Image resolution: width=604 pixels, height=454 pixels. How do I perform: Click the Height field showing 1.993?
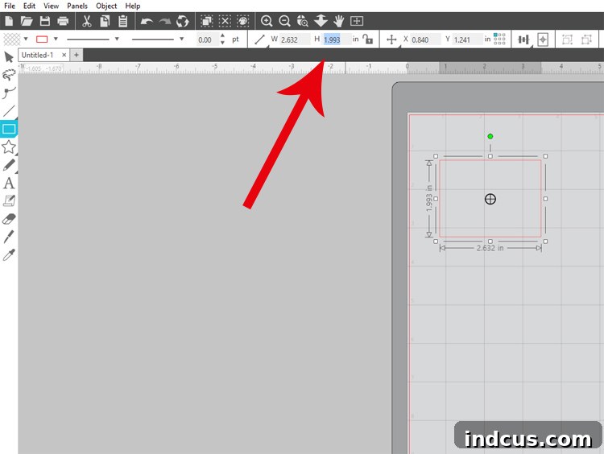tap(337, 39)
